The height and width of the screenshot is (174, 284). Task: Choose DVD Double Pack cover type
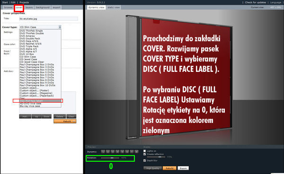coord(30,38)
